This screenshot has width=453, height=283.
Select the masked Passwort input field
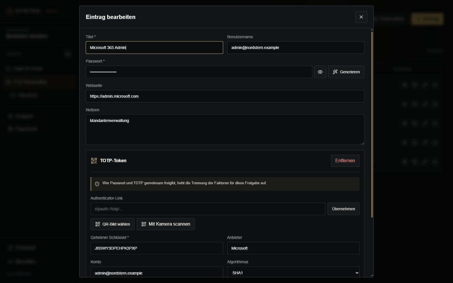(199, 72)
